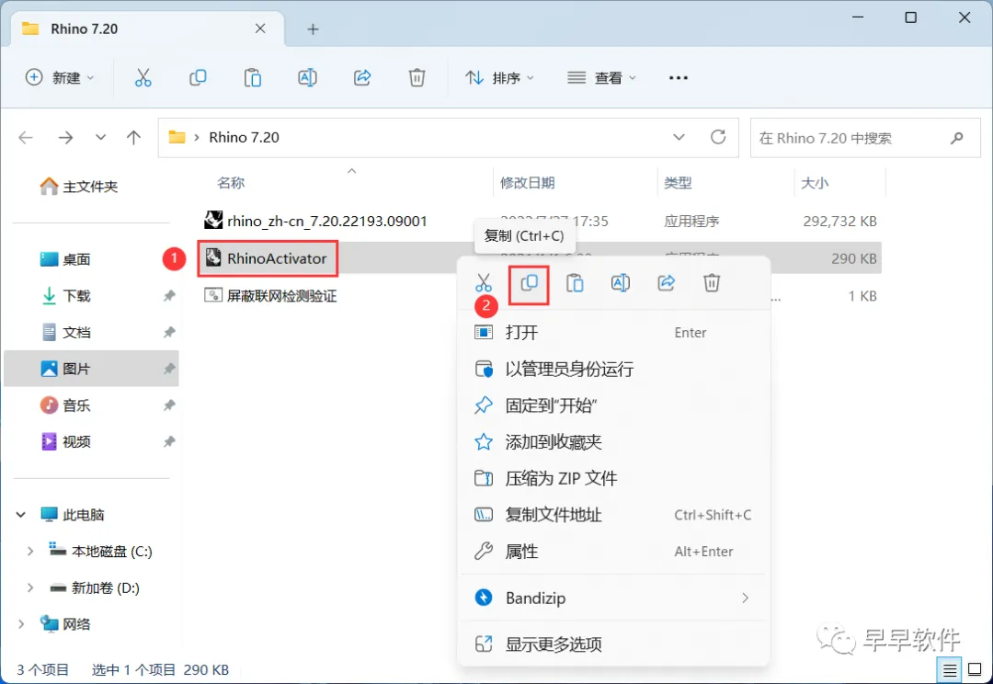Choose 添加到收藏夹 in the context menu
This screenshot has height=684, width=993.
613,442
